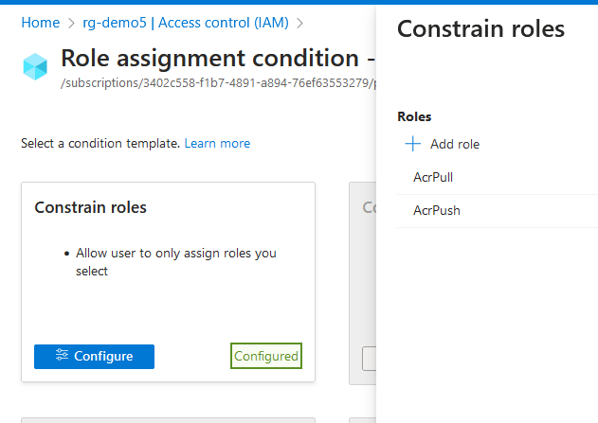Click the Add role label
Screen dimensions: 598x423
[x=455, y=144]
